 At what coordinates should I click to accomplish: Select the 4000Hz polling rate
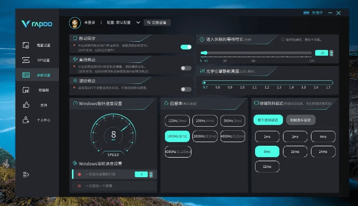tap(233, 136)
